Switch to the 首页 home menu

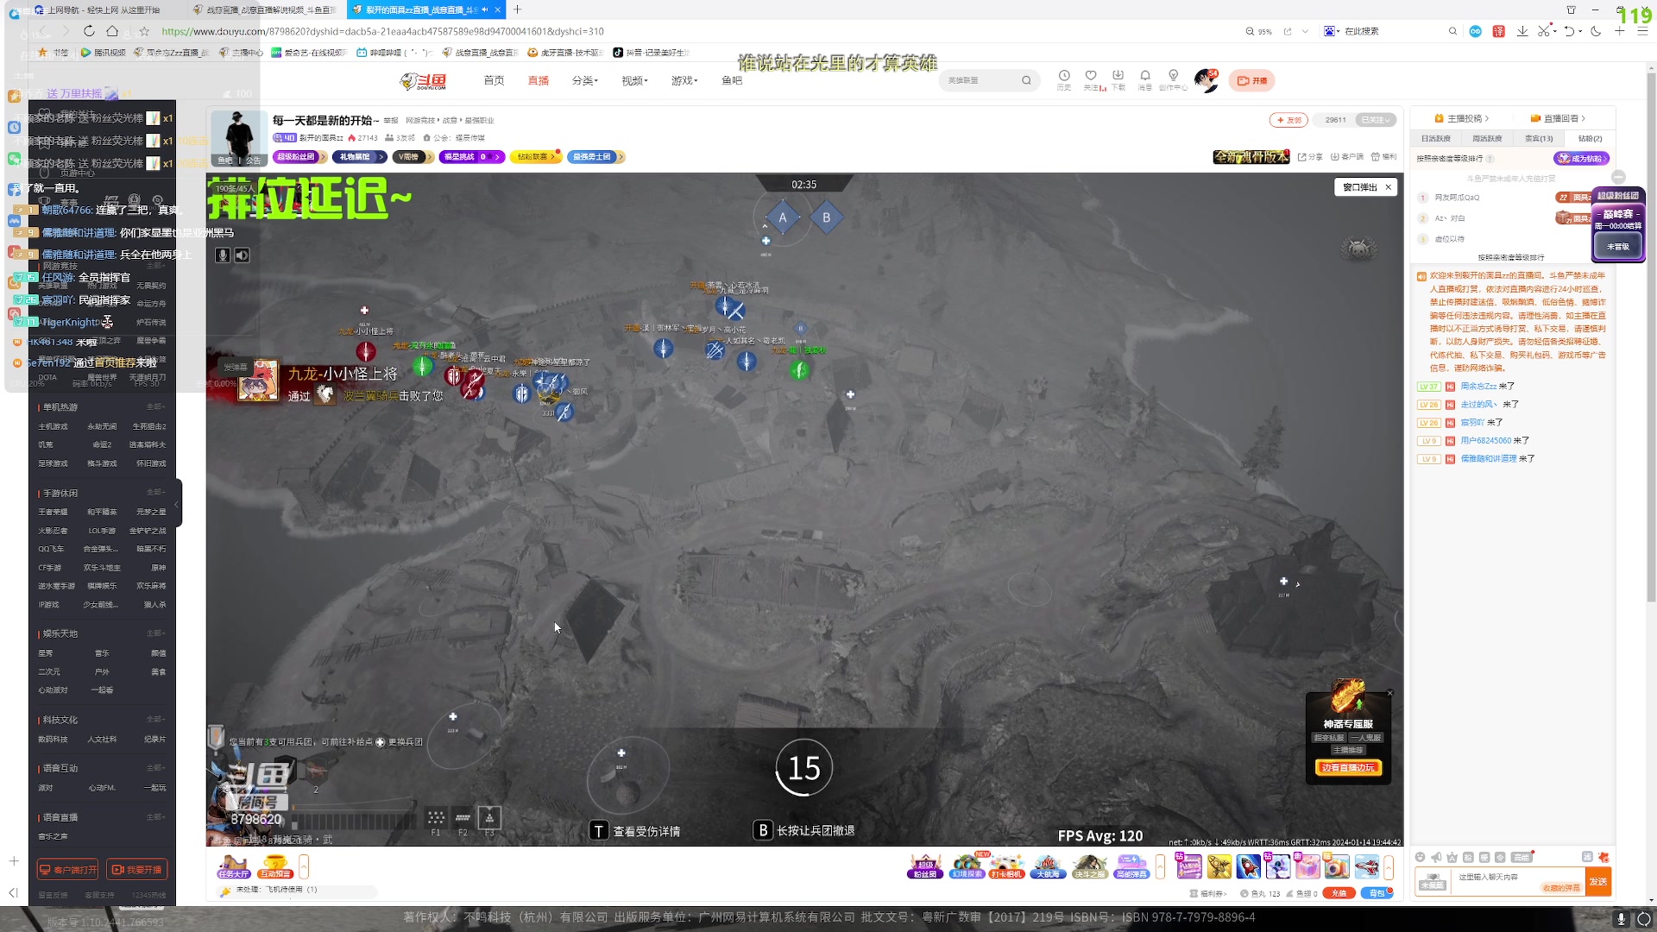tap(494, 80)
